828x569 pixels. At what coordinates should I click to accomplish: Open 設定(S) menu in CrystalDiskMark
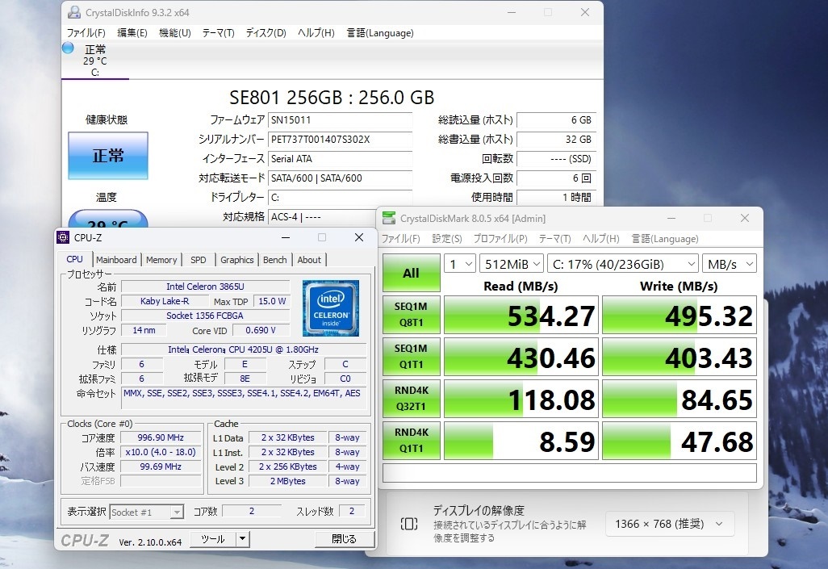point(447,239)
